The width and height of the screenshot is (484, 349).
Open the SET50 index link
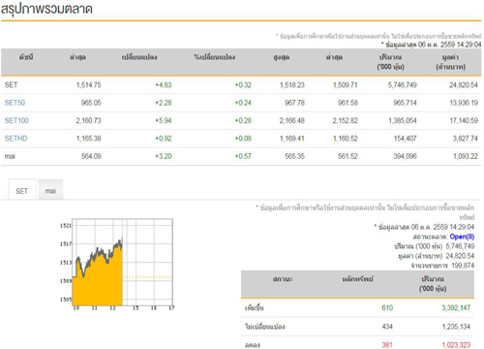click(15, 103)
